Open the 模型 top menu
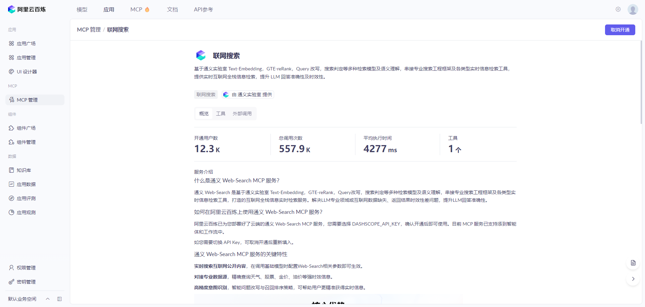Image resolution: width=645 pixels, height=307 pixels. [82, 9]
